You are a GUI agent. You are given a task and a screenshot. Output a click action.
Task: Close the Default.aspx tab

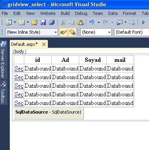(x=44, y=44)
